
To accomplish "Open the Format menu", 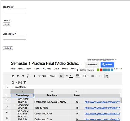I will 47,68.
